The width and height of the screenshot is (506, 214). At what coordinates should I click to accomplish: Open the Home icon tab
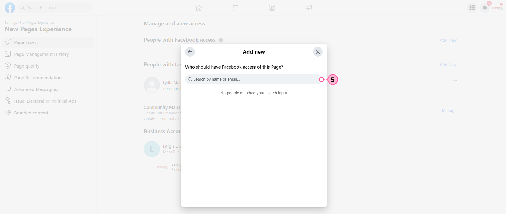tap(199, 8)
